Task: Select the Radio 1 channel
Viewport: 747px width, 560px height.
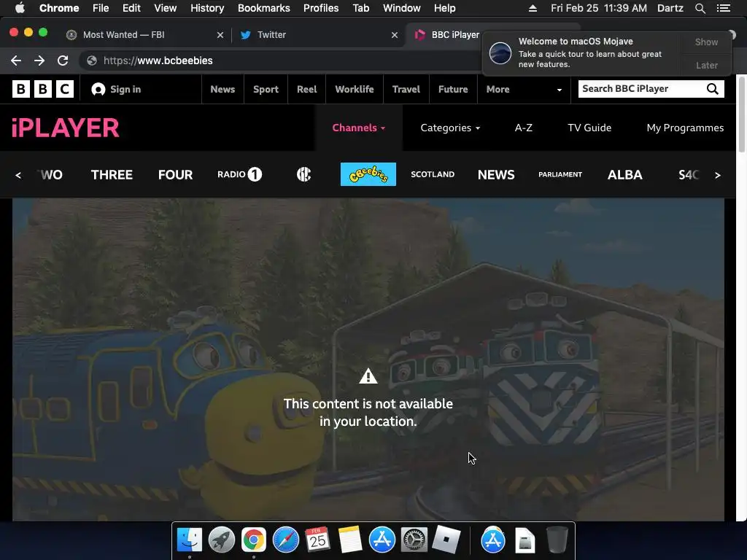Action: click(x=239, y=174)
